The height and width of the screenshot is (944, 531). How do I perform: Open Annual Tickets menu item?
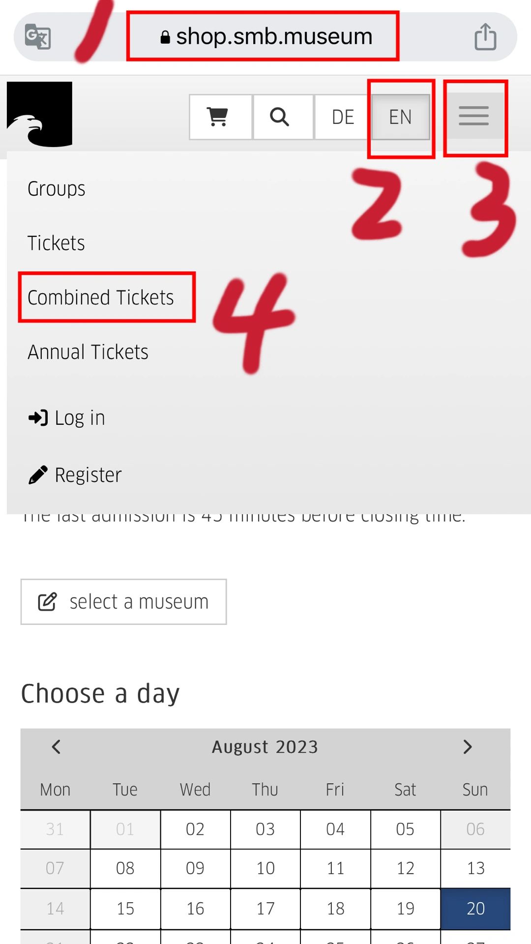[x=88, y=352]
